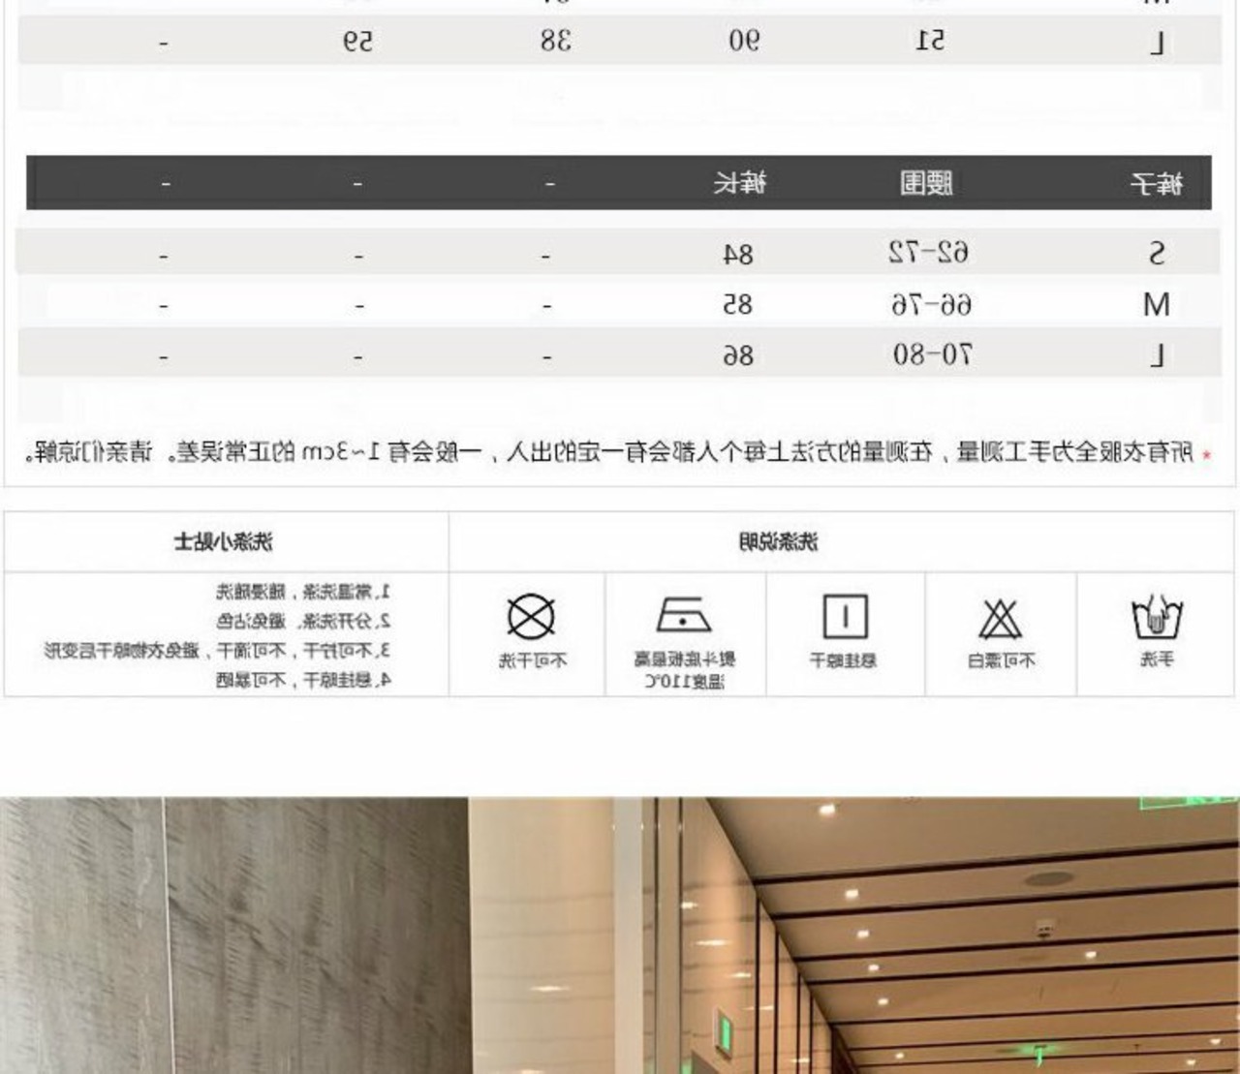Click the pants length value 86

pyautogui.click(x=738, y=356)
